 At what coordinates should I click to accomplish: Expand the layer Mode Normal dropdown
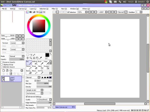pos(17,56)
